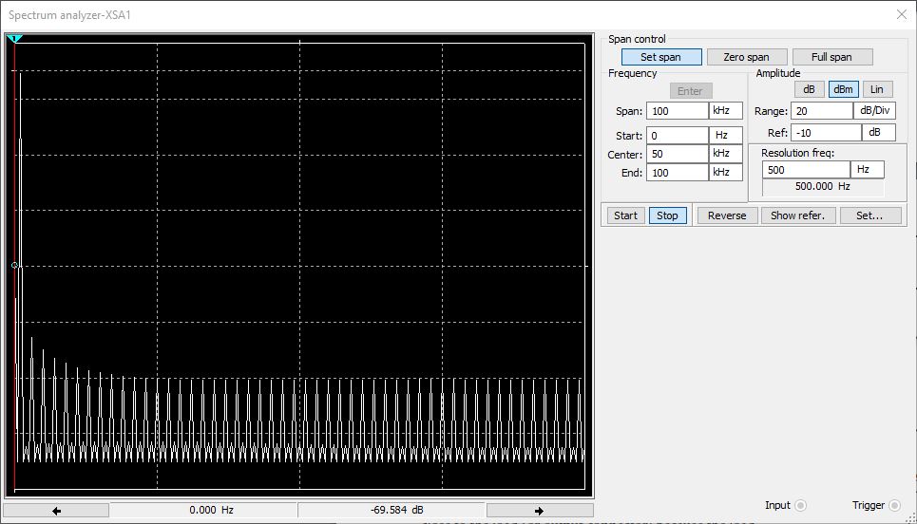Screen dimensions: 917x524
Task: Click the Show refer. button
Action: [797, 215]
